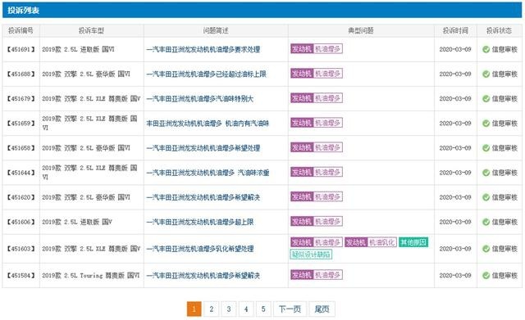Click the green check icon for complaint 451584
Viewport: 525px width, 320px height.
tap(486, 276)
